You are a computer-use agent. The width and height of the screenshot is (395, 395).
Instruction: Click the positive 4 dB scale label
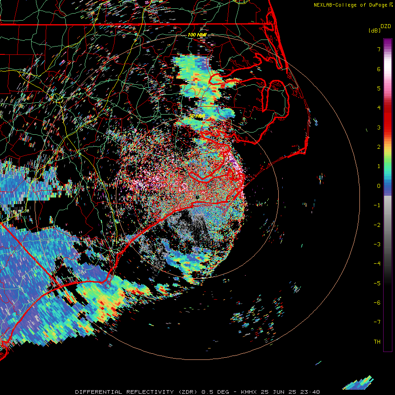(x=379, y=108)
